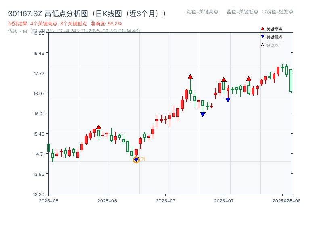Click the blue triangle low marker in mid-July
The image size is (323, 242).
(228, 99)
